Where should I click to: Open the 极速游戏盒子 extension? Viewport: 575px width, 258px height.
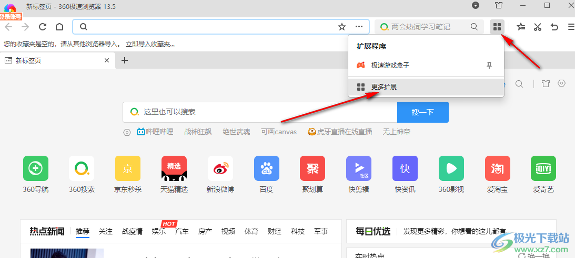coord(390,66)
